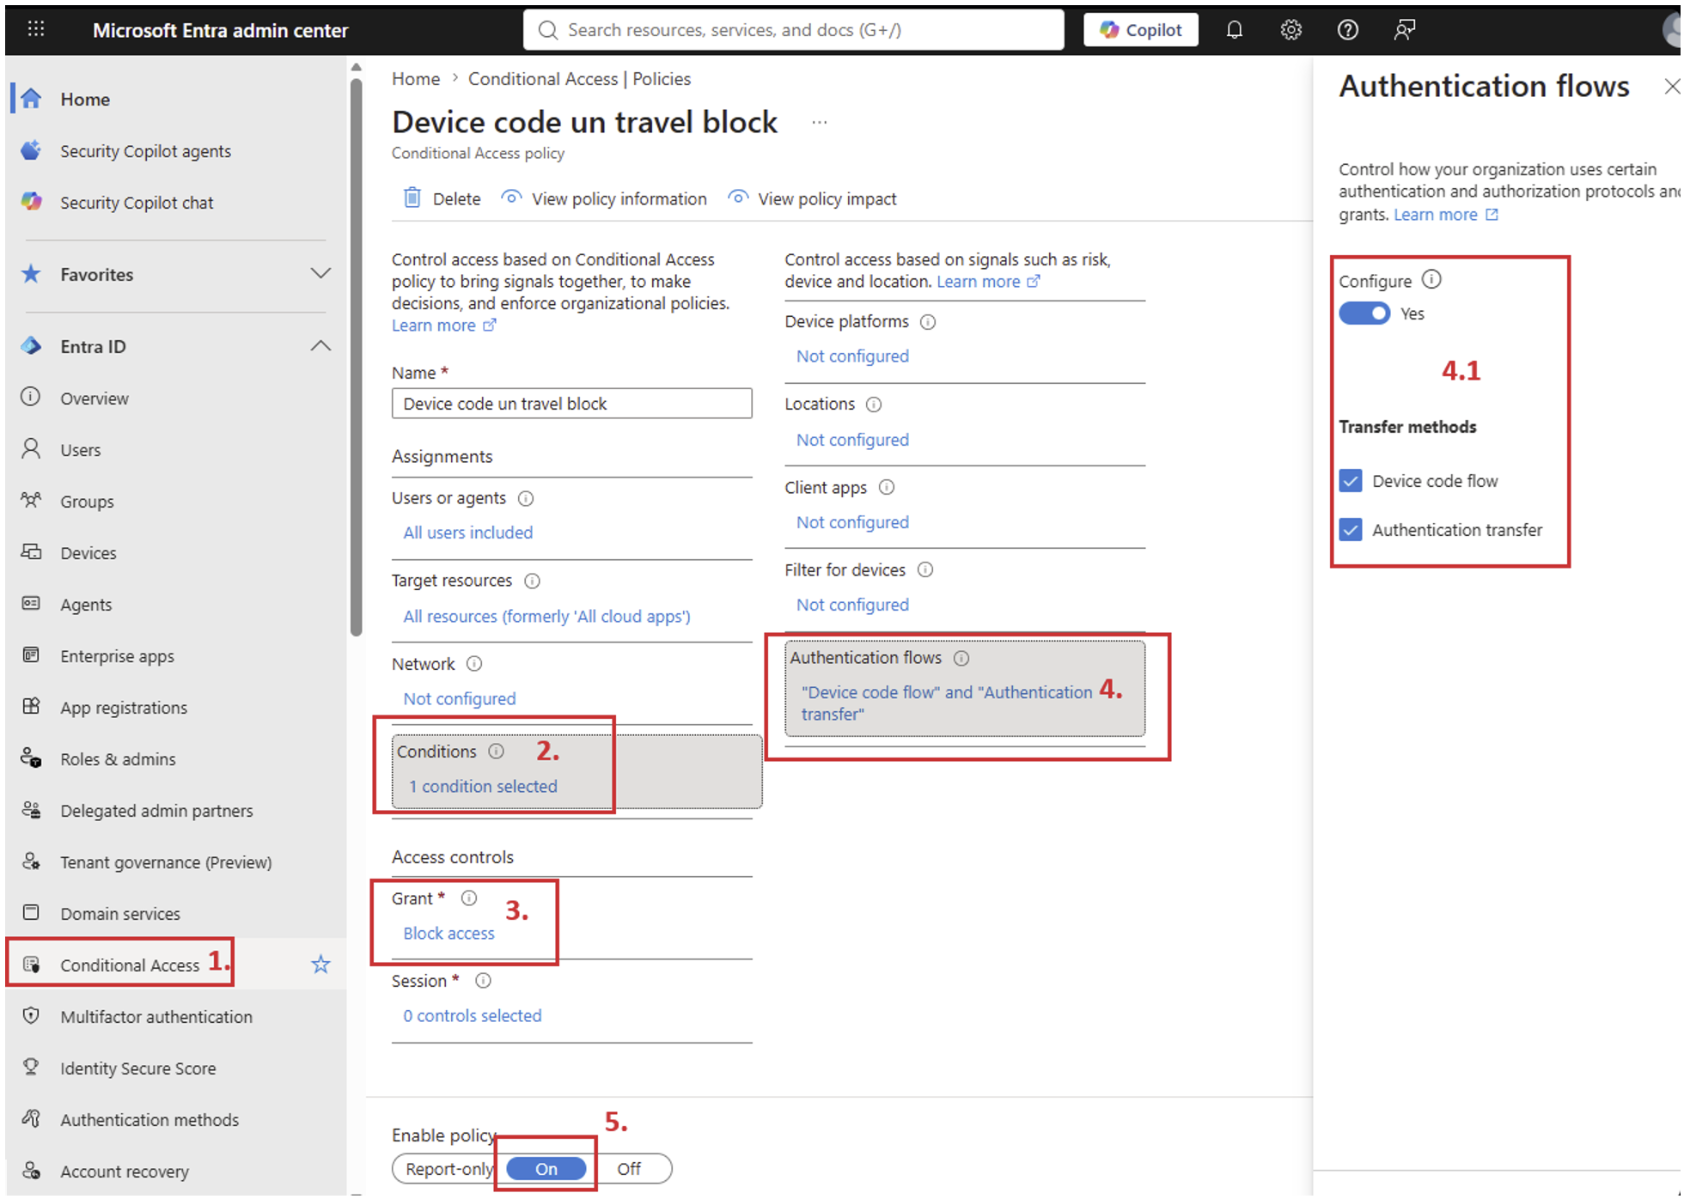Click the Network info icon
Image resolution: width=1684 pixels, height=1199 pixels.
click(474, 664)
